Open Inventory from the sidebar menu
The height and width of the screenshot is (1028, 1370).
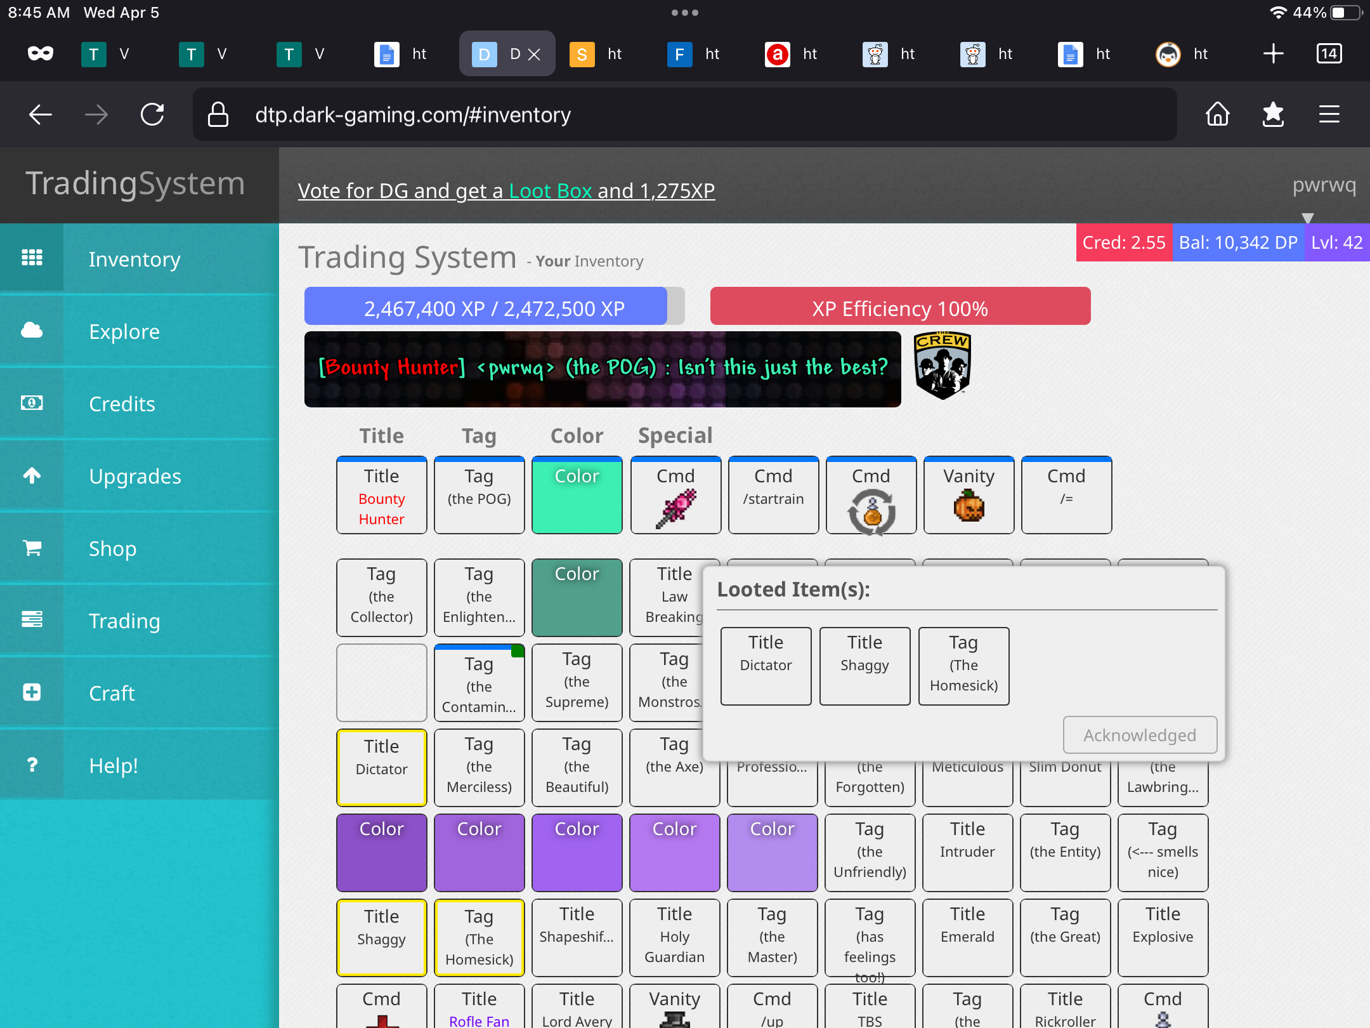pyautogui.click(x=140, y=258)
